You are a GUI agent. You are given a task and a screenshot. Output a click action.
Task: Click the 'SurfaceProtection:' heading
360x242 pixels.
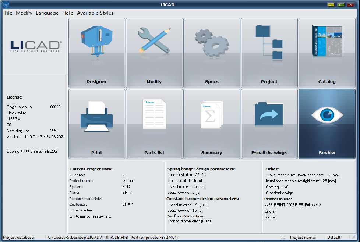186,216
